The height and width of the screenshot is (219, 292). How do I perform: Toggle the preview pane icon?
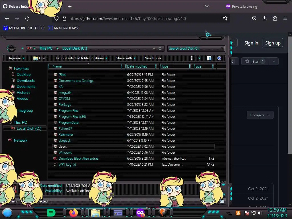click(x=209, y=58)
